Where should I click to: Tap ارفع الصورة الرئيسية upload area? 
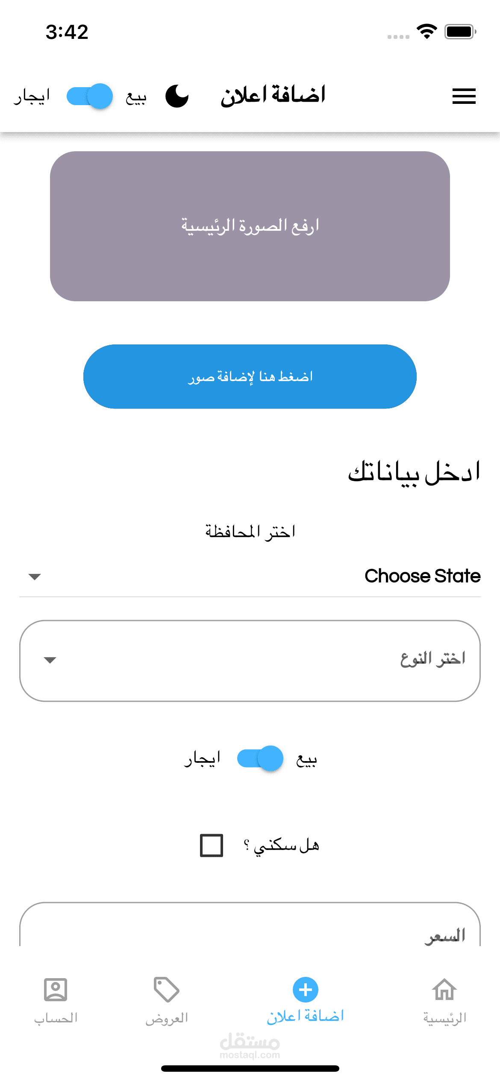click(250, 226)
